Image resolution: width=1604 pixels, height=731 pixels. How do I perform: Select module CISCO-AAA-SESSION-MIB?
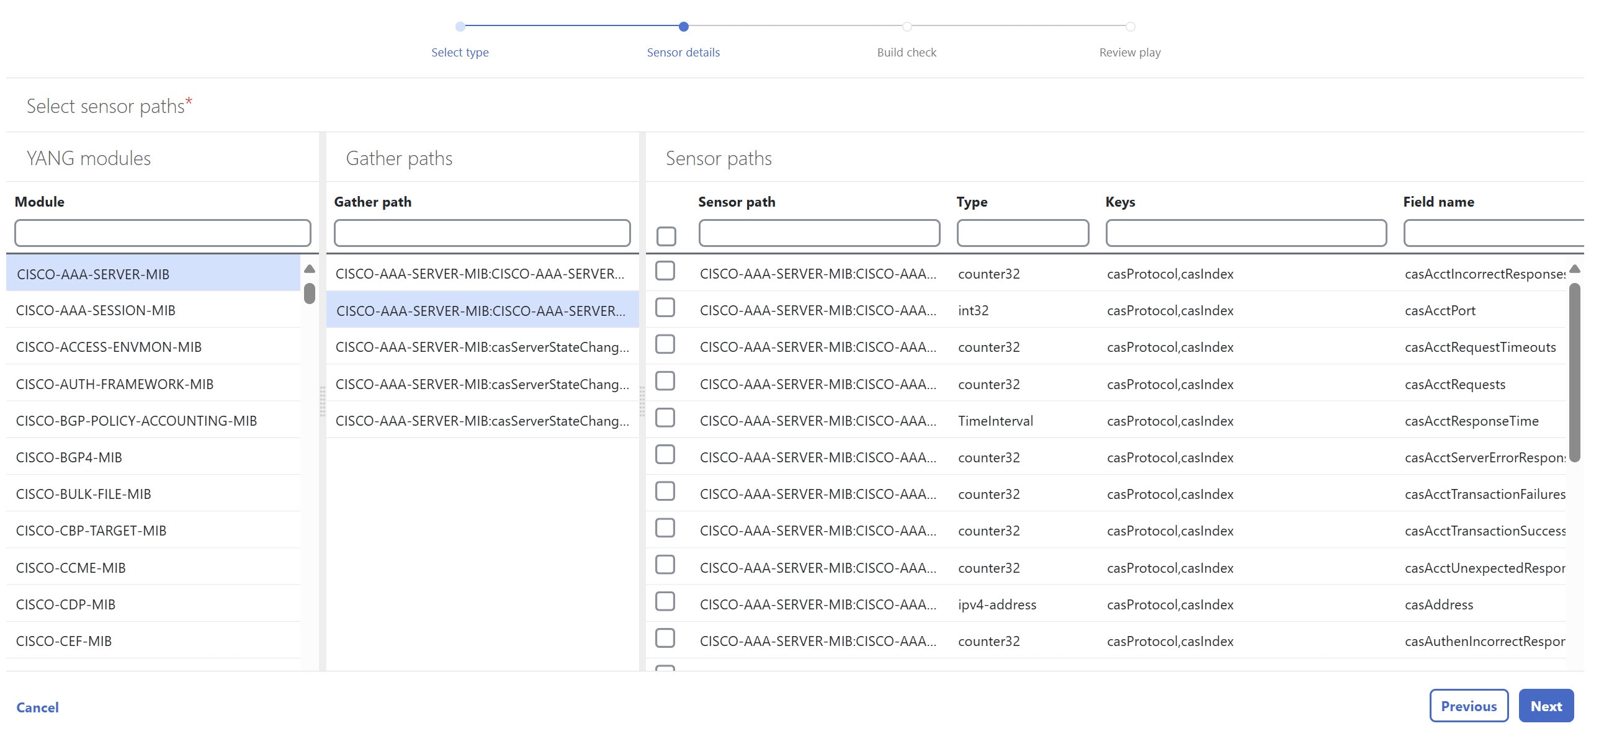click(153, 310)
